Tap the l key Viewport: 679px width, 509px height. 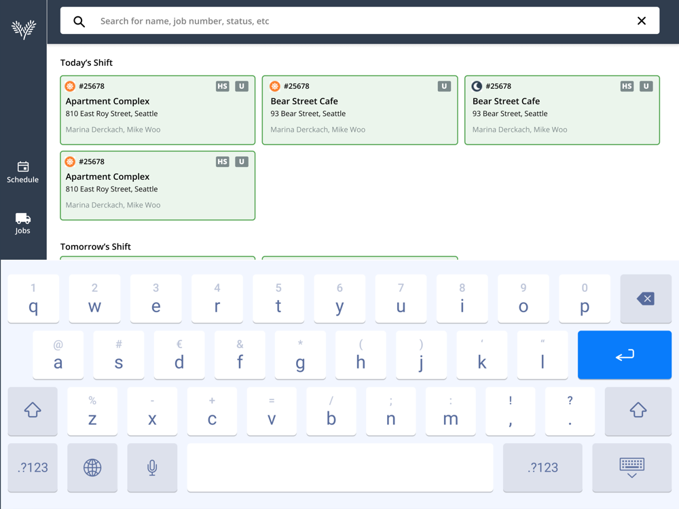pos(543,355)
